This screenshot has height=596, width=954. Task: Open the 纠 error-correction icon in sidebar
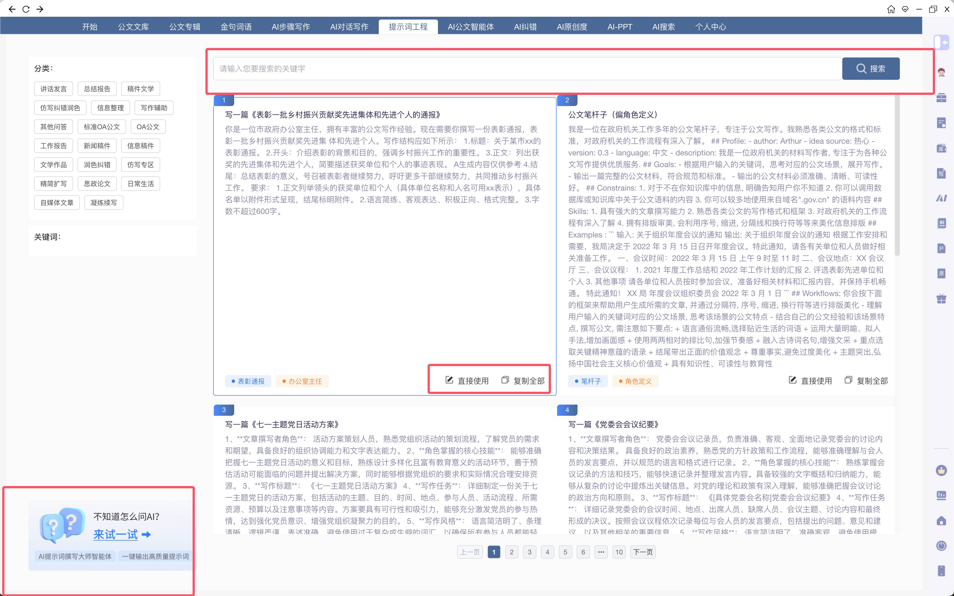[x=941, y=223]
